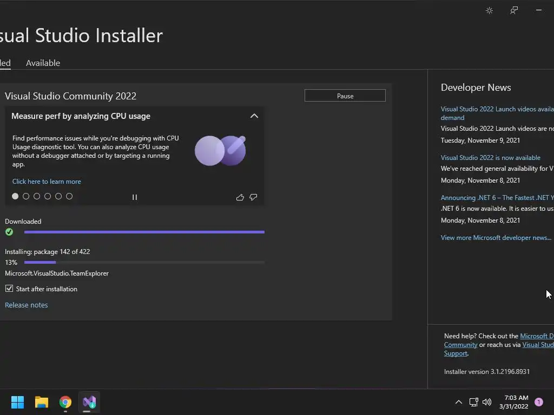Select the second carousel dot
This screenshot has height=415, width=554.
26,196
